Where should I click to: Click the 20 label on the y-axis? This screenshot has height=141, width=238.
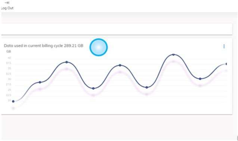(9, 101)
